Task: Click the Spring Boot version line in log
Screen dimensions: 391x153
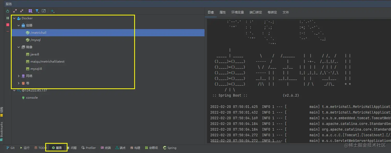Action: (x=255, y=95)
